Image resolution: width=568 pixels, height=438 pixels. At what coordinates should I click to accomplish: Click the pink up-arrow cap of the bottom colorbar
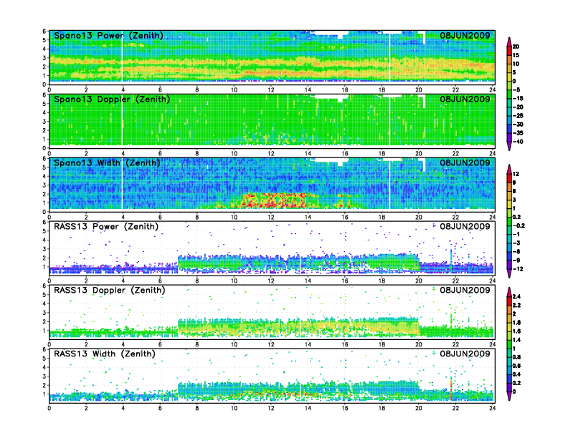point(509,292)
